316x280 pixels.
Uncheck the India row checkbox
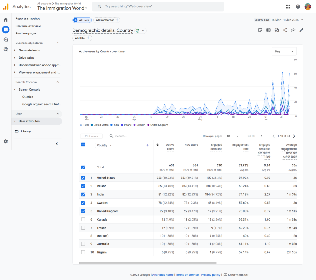coord(83,194)
